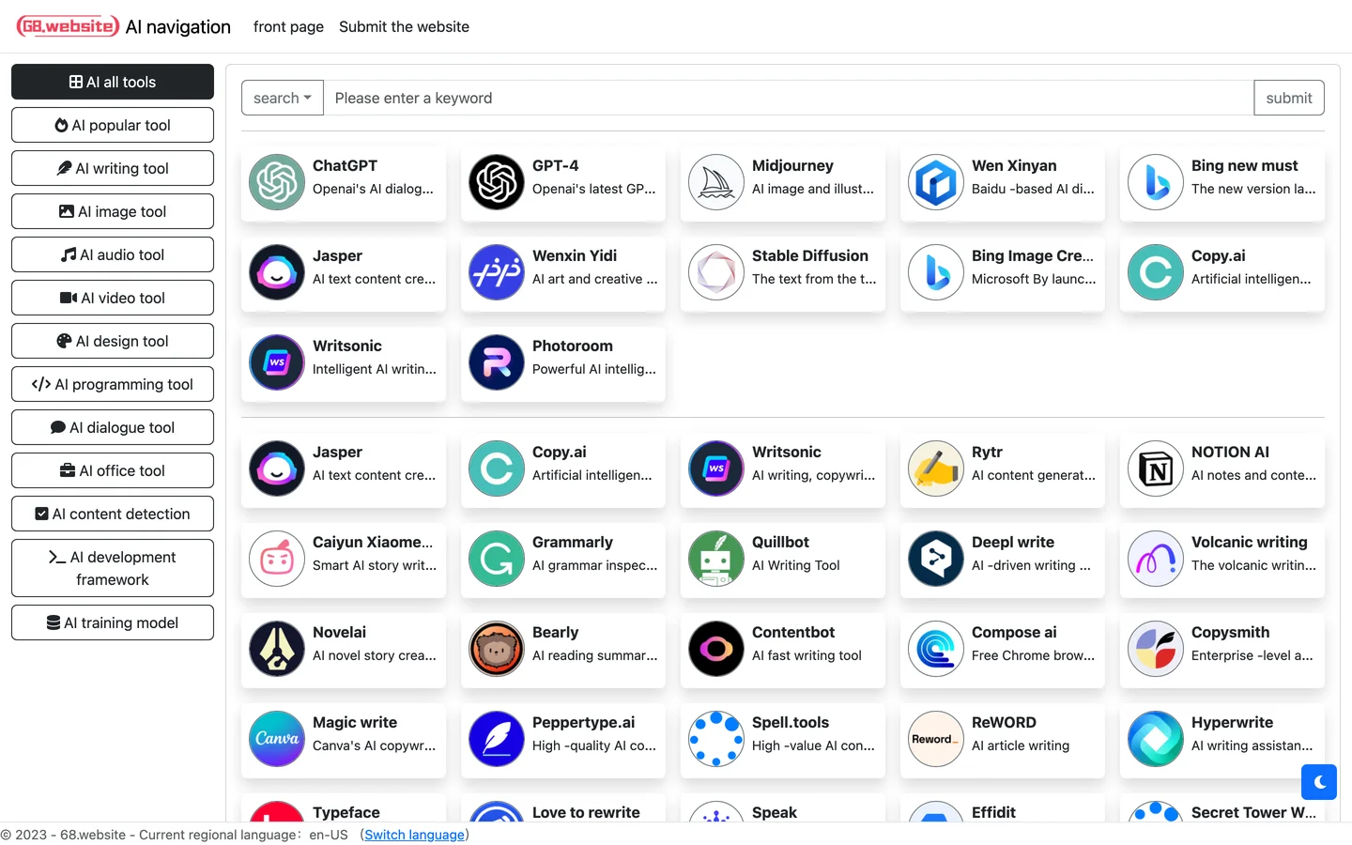Image resolution: width=1352 pixels, height=845 pixels.
Task: Click the GPT-4 black logo icon
Action: click(x=497, y=182)
